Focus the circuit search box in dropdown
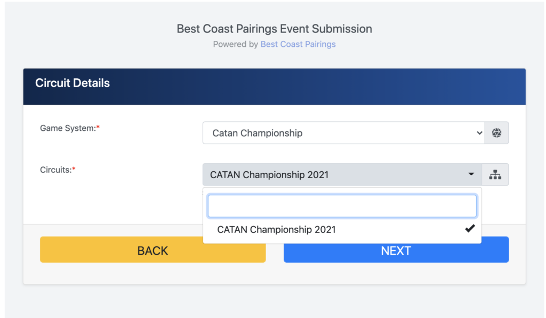Screen dimensions: 546x318 [342, 206]
